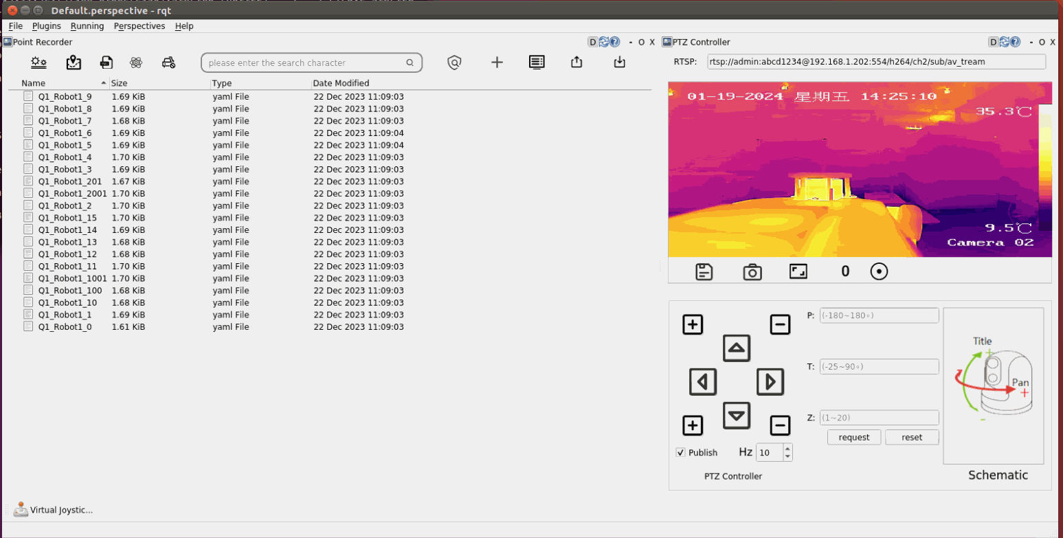Click the upload/export arrow icon
This screenshot has width=1063, height=538.
(577, 63)
